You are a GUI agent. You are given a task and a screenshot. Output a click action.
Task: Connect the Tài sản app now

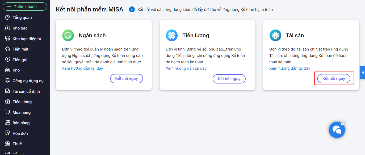coord(334,79)
